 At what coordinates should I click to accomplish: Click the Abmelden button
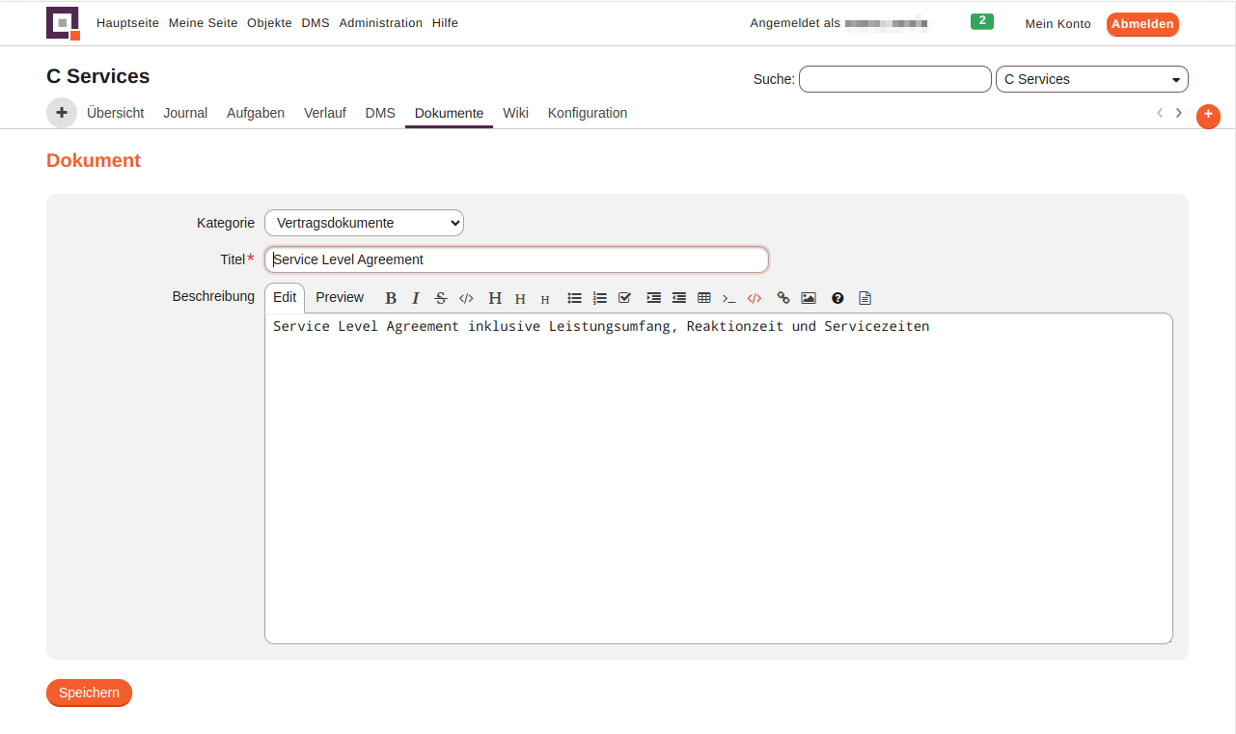tap(1142, 24)
